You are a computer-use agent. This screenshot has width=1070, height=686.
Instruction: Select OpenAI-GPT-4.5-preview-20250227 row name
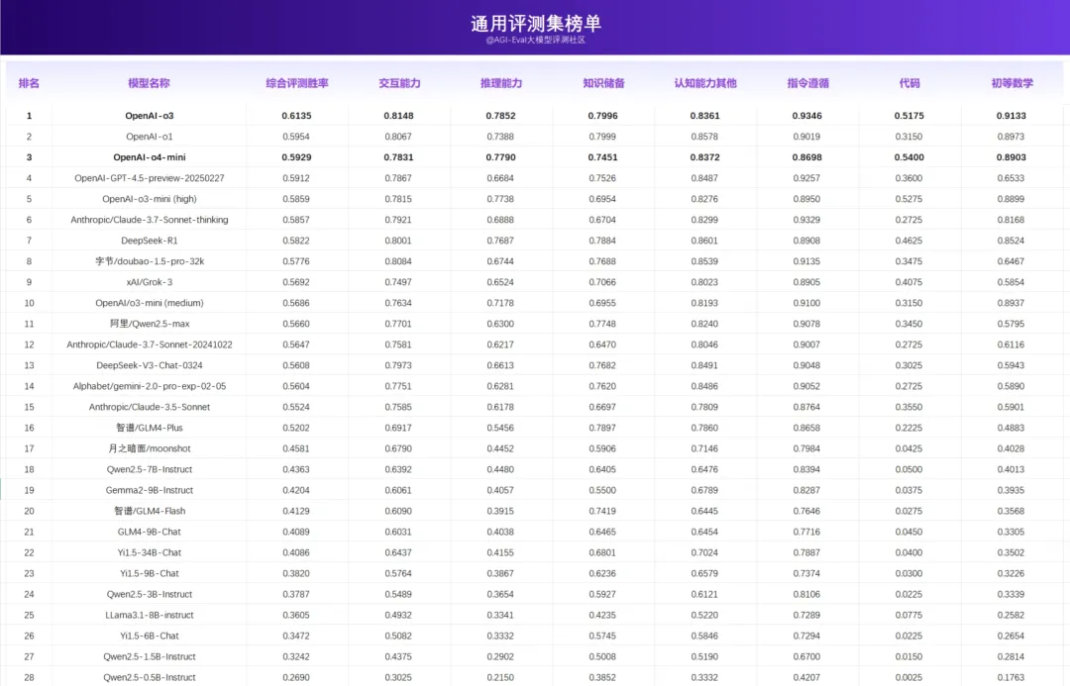pos(150,178)
